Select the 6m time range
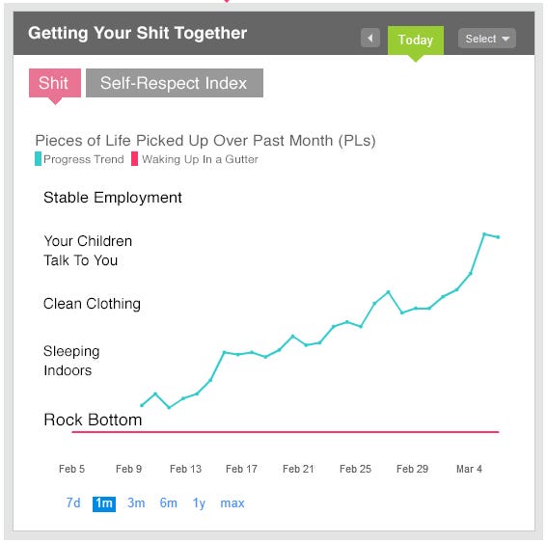The width and height of the screenshot is (547, 543). 169,502
